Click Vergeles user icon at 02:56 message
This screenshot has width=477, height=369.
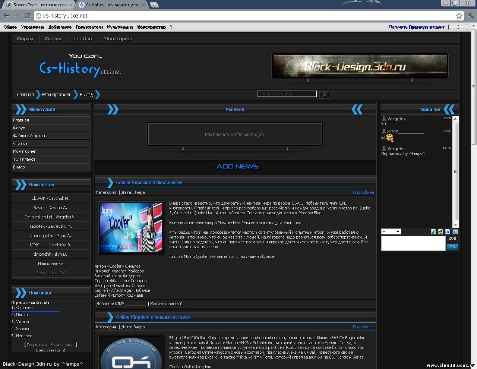click(x=384, y=148)
